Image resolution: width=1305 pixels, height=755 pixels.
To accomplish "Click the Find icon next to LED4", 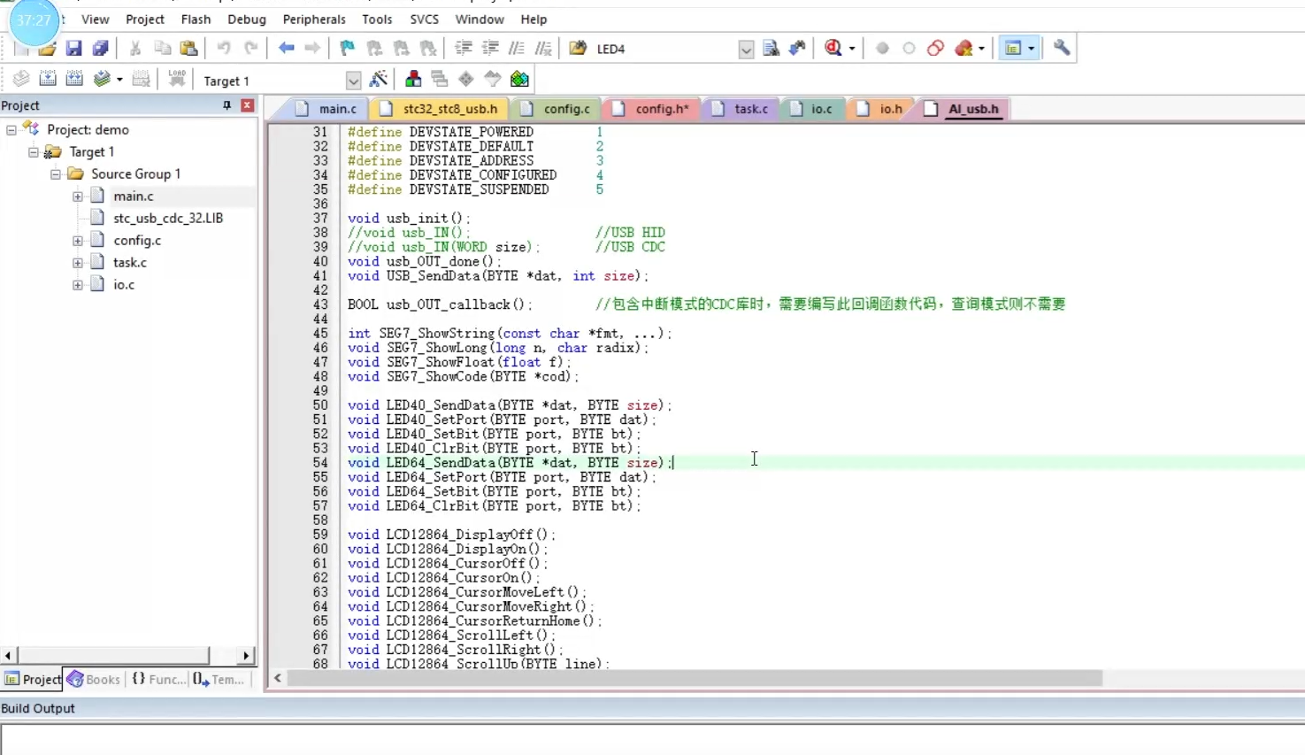I will tap(771, 49).
